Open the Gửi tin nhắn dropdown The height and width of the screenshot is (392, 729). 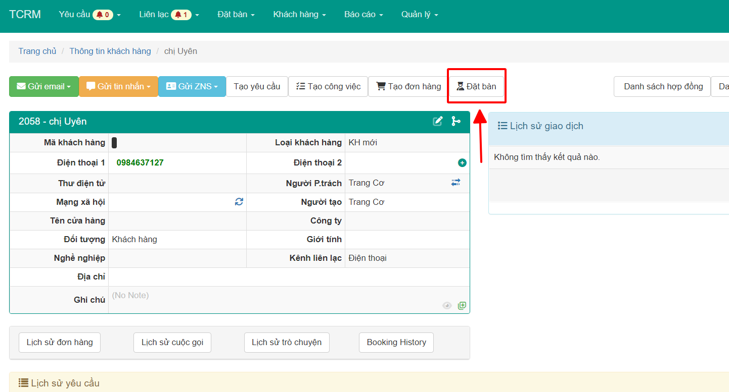coord(119,86)
